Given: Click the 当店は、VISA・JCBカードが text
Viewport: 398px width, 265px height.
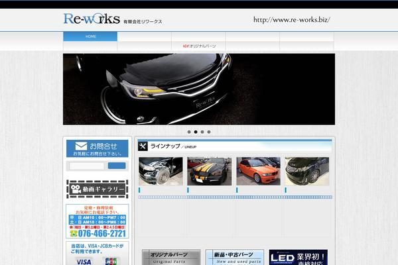Looking at the screenshot, I should pos(98,246).
